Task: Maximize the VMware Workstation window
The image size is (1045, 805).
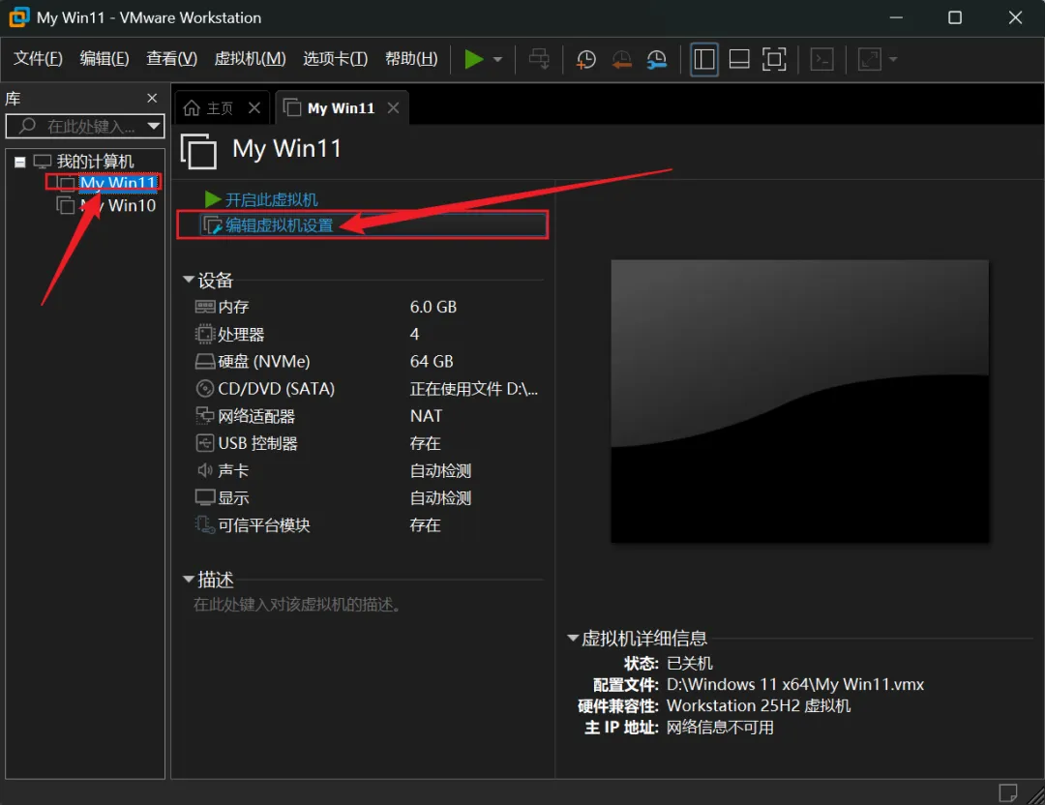Action: 954,17
